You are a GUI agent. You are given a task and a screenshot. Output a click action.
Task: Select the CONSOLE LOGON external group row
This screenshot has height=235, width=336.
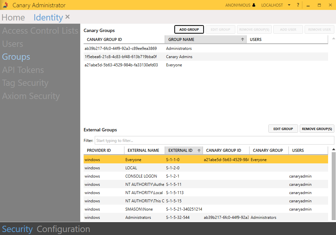pos(141,176)
